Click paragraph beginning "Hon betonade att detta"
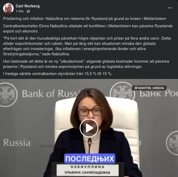The image size is (178, 177). [86, 64]
